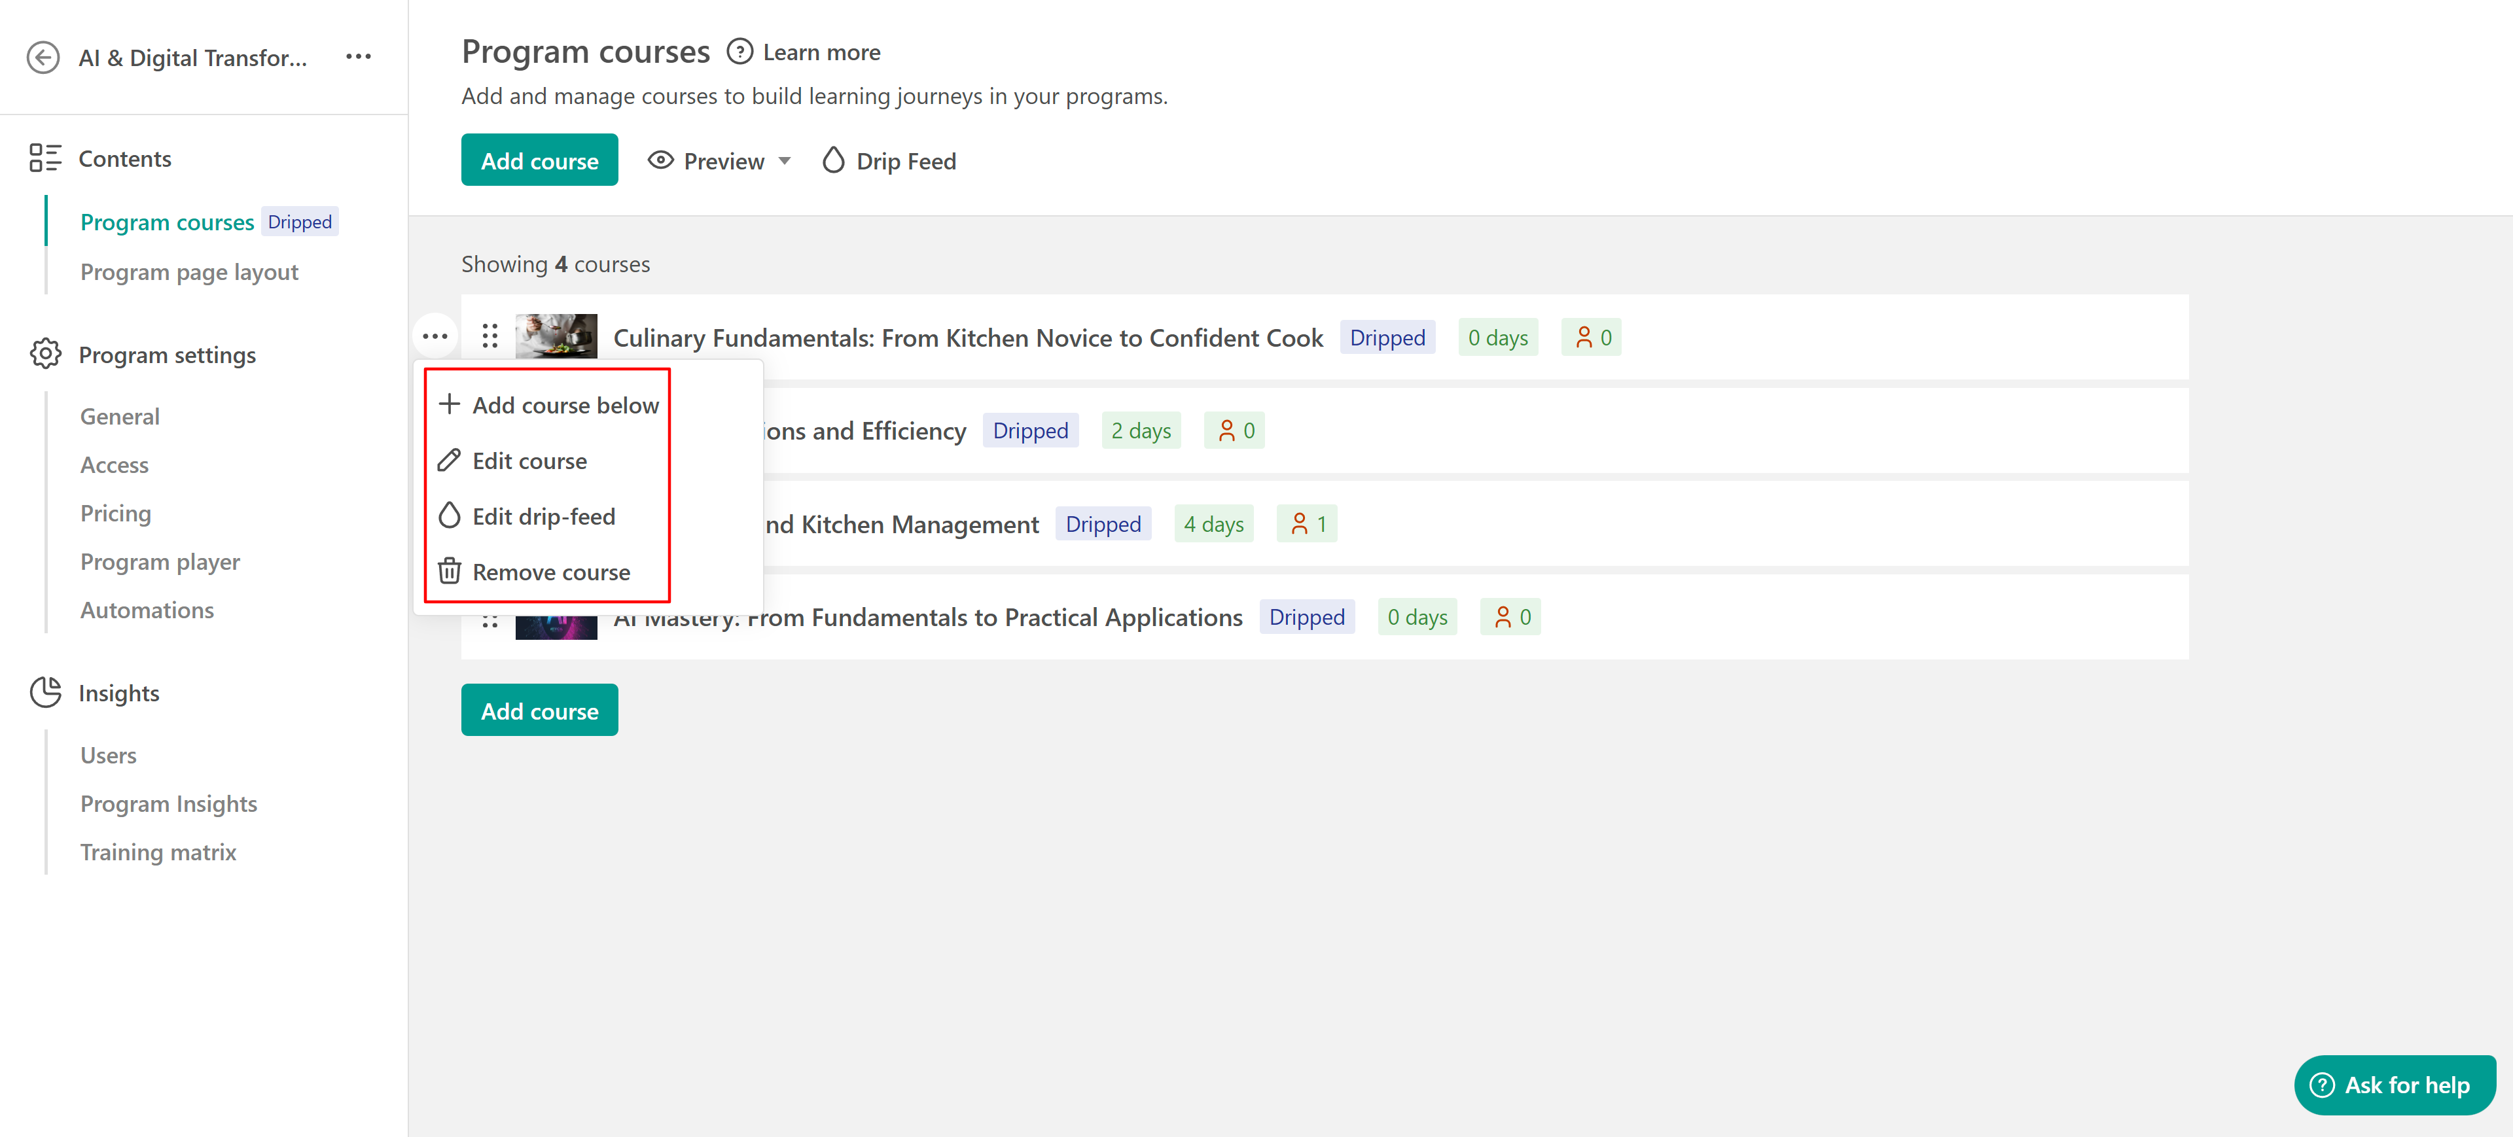This screenshot has height=1137, width=2513.
Task: Click the Learn more help icon
Action: (740, 52)
